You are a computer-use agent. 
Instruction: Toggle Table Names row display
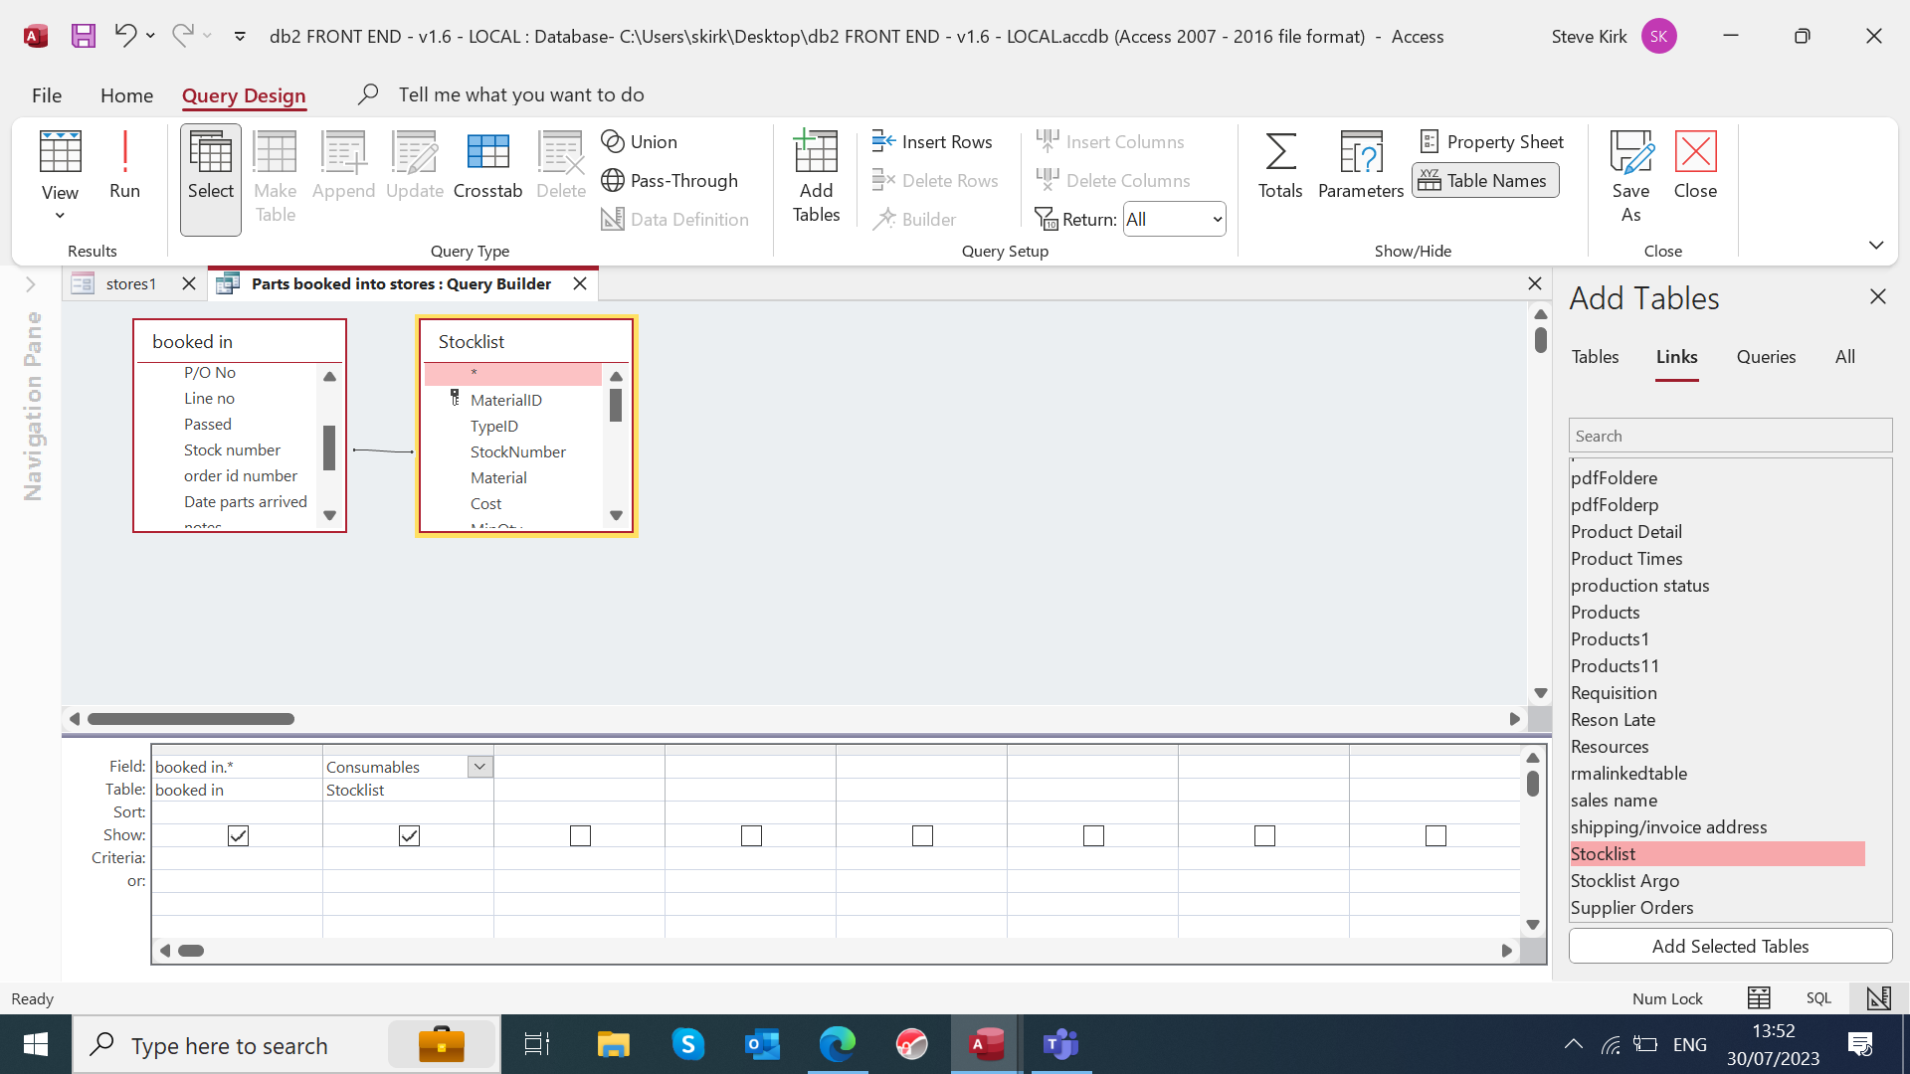click(x=1485, y=180)
